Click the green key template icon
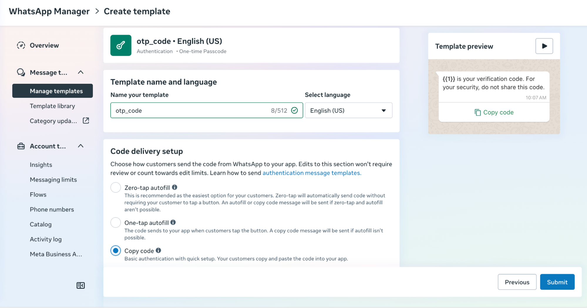The height and width of the screenshot is (308, 587). point(121,45)
